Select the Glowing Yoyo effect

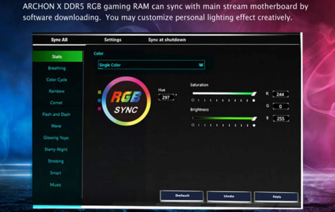(x=56, y=138)
